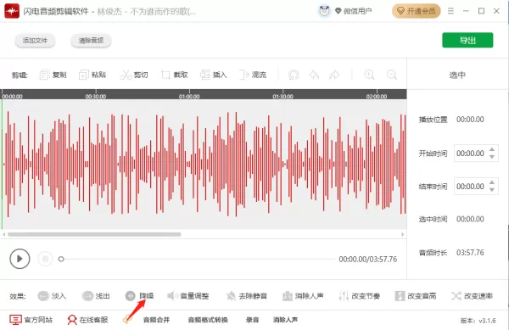Open the WeChat user (微信用户) account

tap(354, 11)
